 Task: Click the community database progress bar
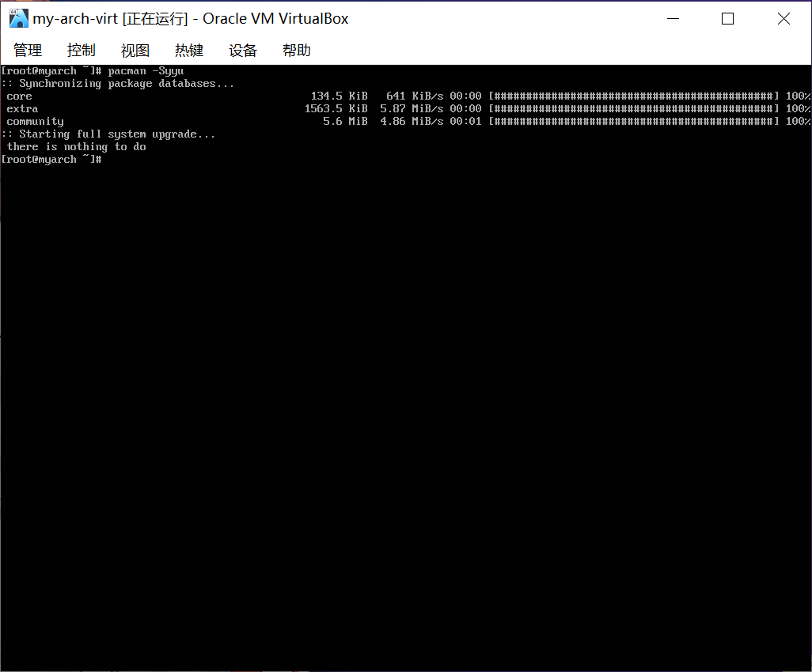(633, 122)
